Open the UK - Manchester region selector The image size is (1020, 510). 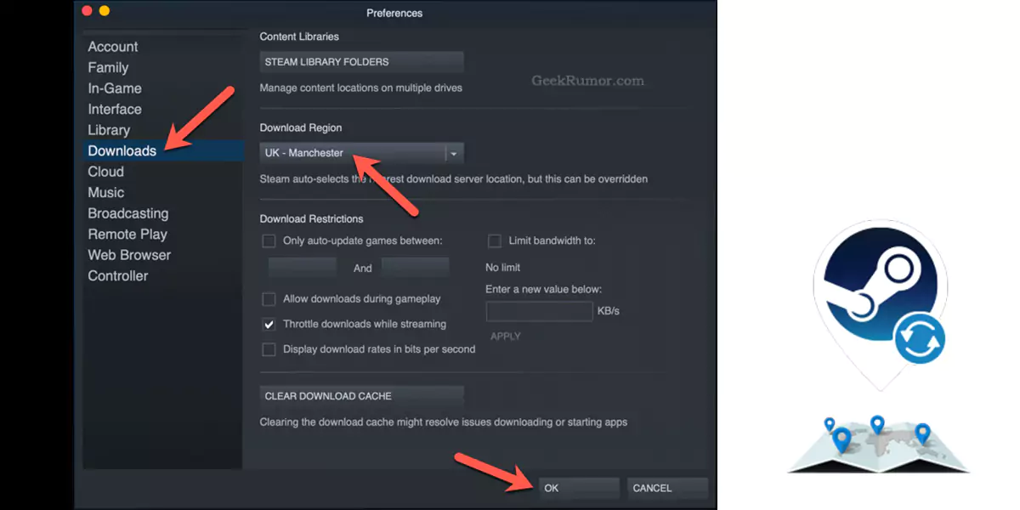point(361,154)
